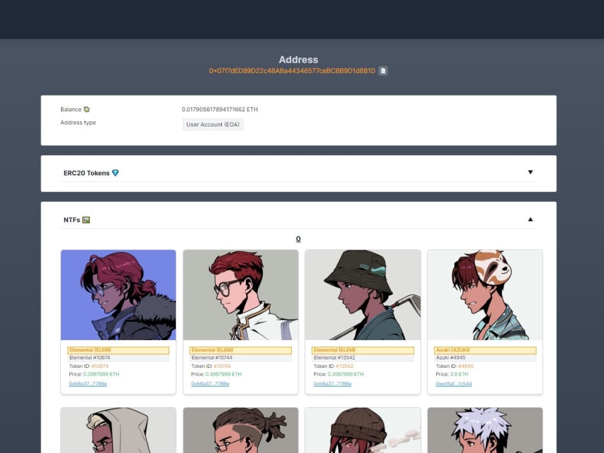
Task: Click the Address page heading
Action: pyautogui.click(x=298, y=60)
